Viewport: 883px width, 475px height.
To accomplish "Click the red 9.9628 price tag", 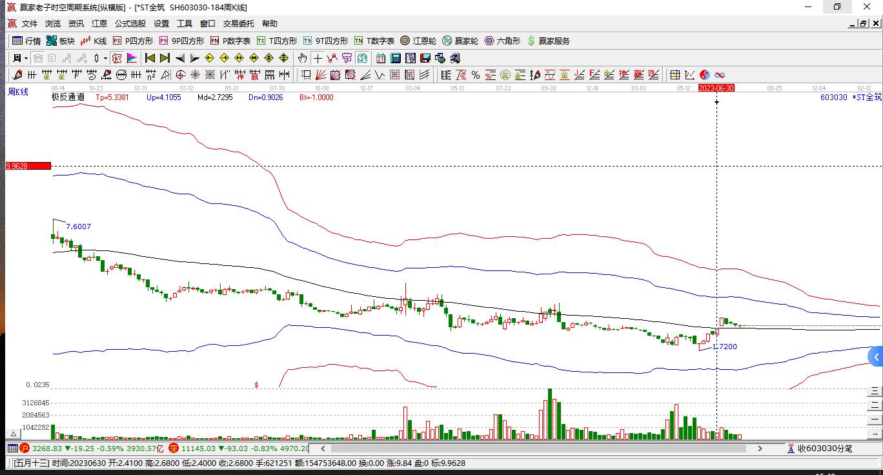I will [28, 166].
